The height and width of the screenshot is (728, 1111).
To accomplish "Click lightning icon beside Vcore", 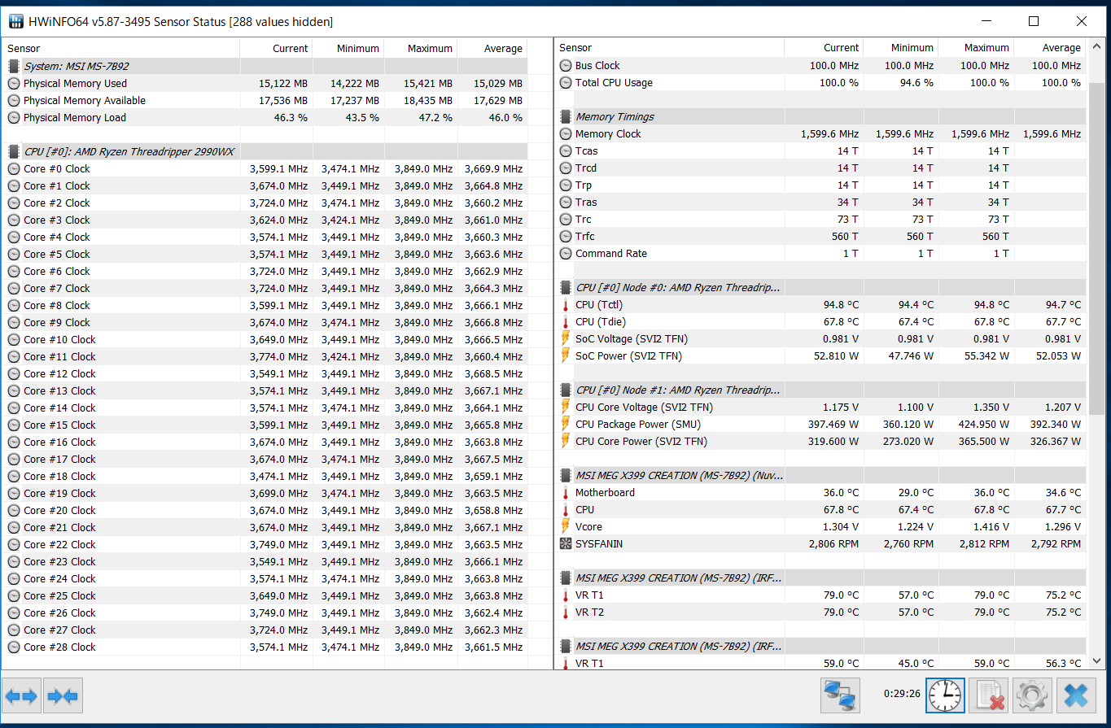I will tap(566, 527).
